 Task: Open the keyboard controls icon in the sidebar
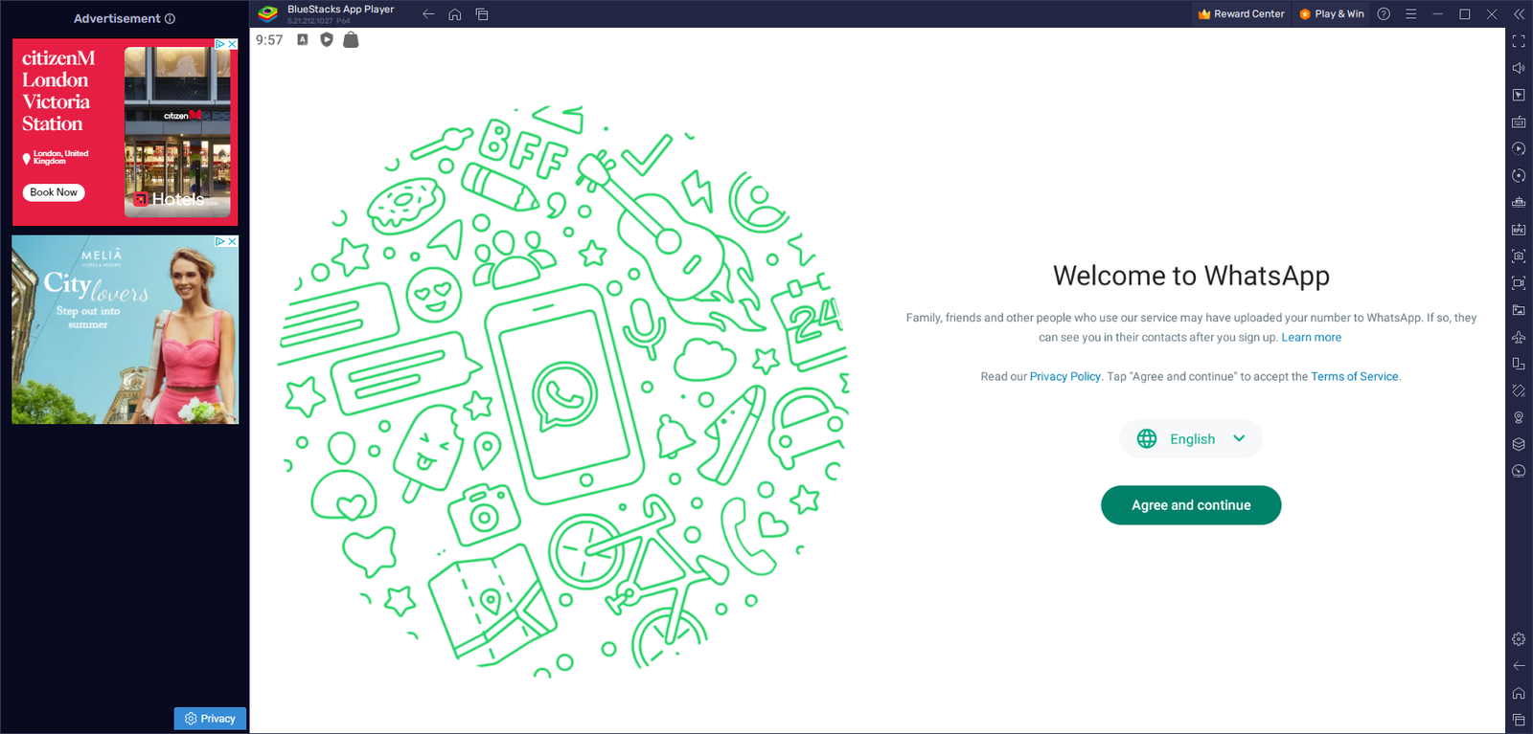[x=1519, y=122]
